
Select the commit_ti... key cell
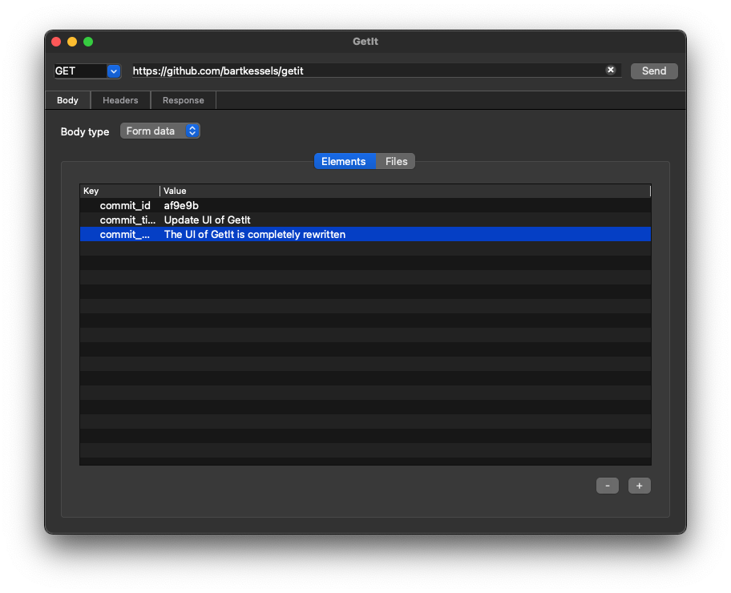127,220
